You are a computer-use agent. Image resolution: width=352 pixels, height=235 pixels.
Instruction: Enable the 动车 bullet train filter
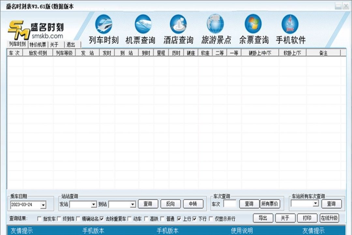[130, 218]
